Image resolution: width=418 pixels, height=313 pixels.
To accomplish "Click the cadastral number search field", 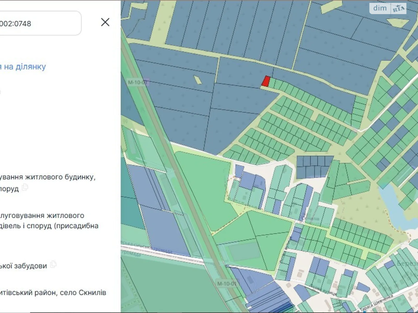I will point(39,23).
